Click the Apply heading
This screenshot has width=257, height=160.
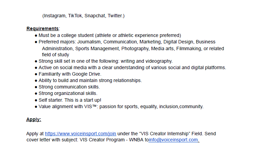click(33, 119)
